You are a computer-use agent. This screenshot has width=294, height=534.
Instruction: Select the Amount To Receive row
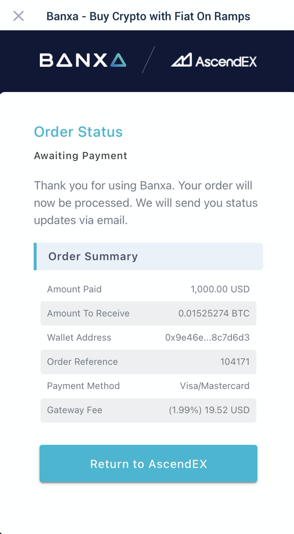pyautogui.click(x=148, y=314)
